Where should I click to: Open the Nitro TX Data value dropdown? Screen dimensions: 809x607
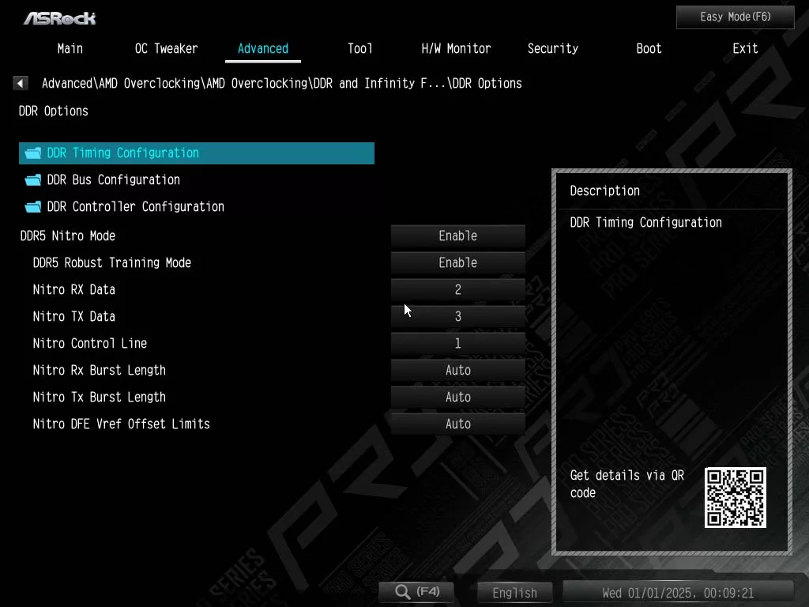pos(457,316)
